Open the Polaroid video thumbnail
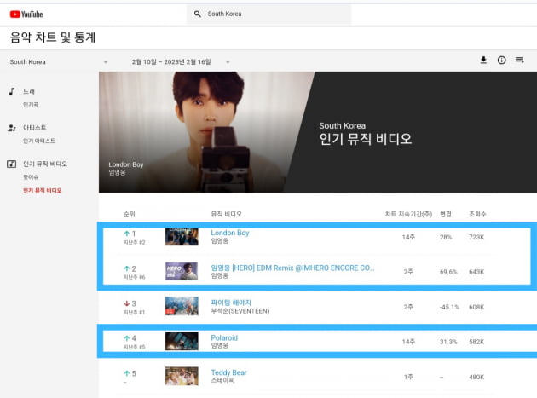 182,341
